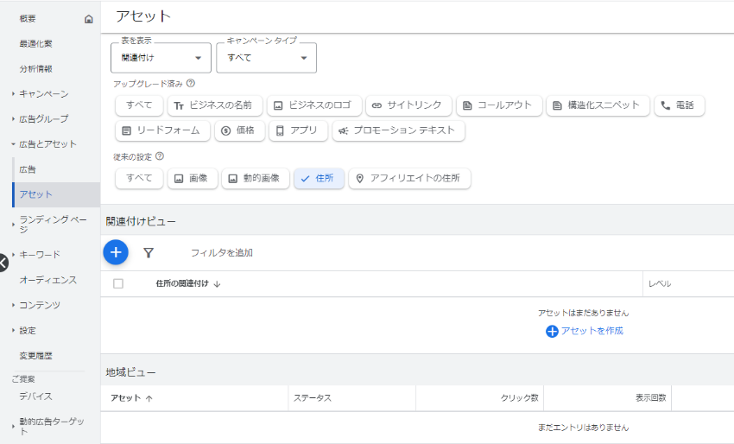
Task: Open the filter funnel icon
Action: pos(149,253)
